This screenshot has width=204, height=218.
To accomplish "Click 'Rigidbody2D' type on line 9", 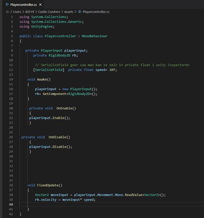I will click(59, 55).
